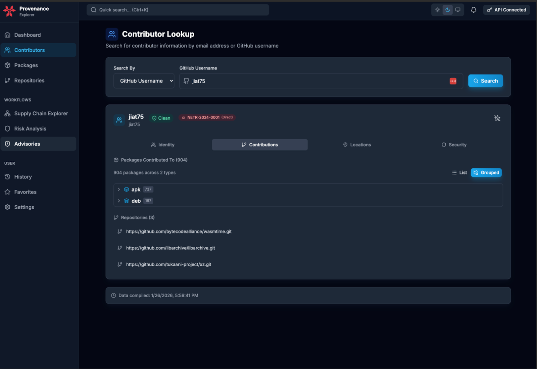
Task: Expand the apk package group
Action: [x=119, y=190]
